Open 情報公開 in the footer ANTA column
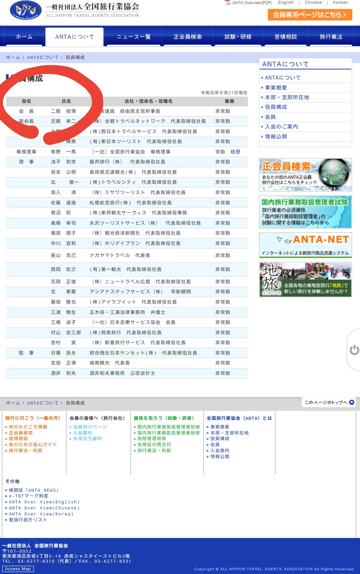 click(220, 456)
